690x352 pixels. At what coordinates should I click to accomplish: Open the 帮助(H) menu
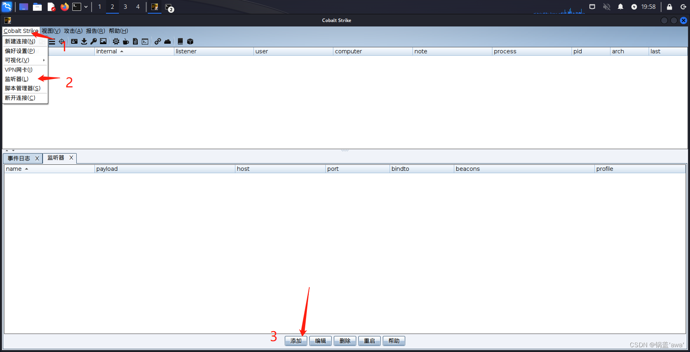click(118, 31)
